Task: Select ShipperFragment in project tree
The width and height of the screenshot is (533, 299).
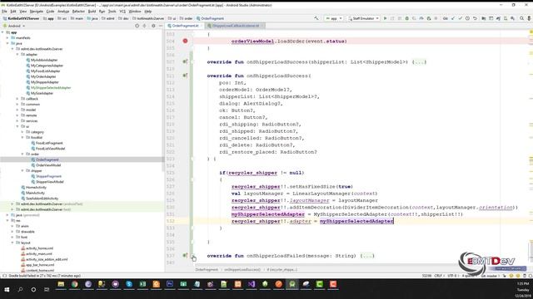Action: click(x=48, y=176)
